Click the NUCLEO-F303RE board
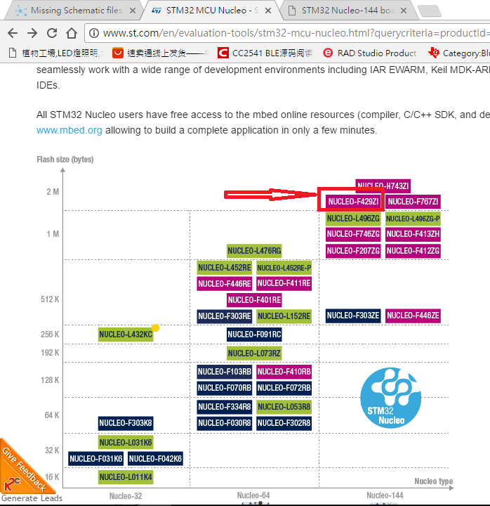Image resolution: width=490 pixels, height=506 pixels. point(225,316)
